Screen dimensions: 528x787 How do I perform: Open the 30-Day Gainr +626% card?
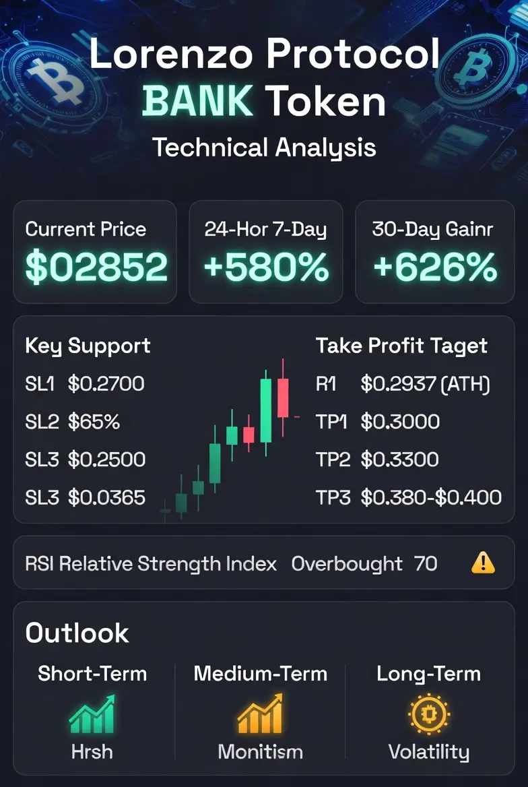pos(434,252)
